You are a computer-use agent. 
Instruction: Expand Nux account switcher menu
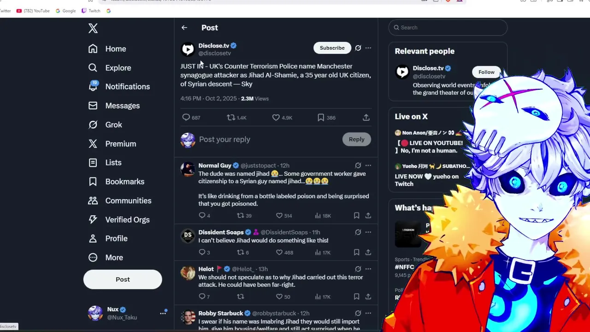click(163, 313)
